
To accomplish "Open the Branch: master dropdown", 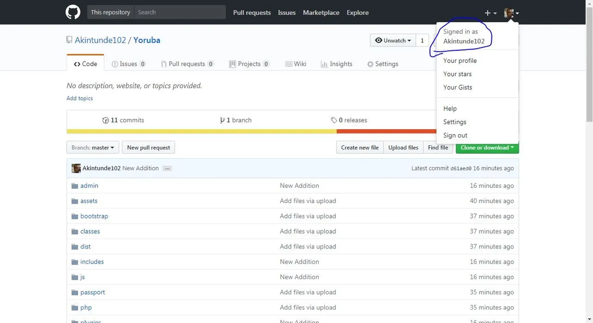I will (x=93, y=148).
